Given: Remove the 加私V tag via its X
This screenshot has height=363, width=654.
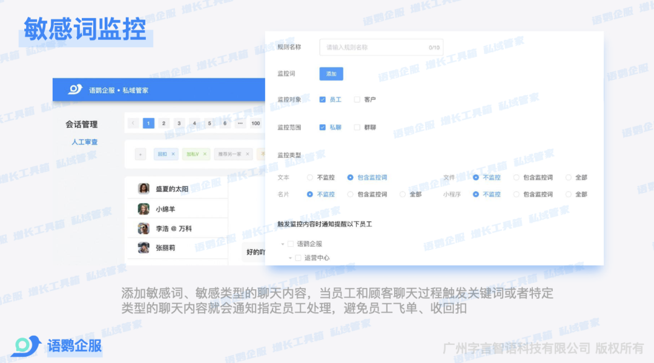Looking at the screenshot, I should click(205, 154).
